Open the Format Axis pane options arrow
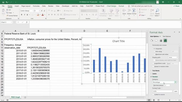 pos(174,32)
